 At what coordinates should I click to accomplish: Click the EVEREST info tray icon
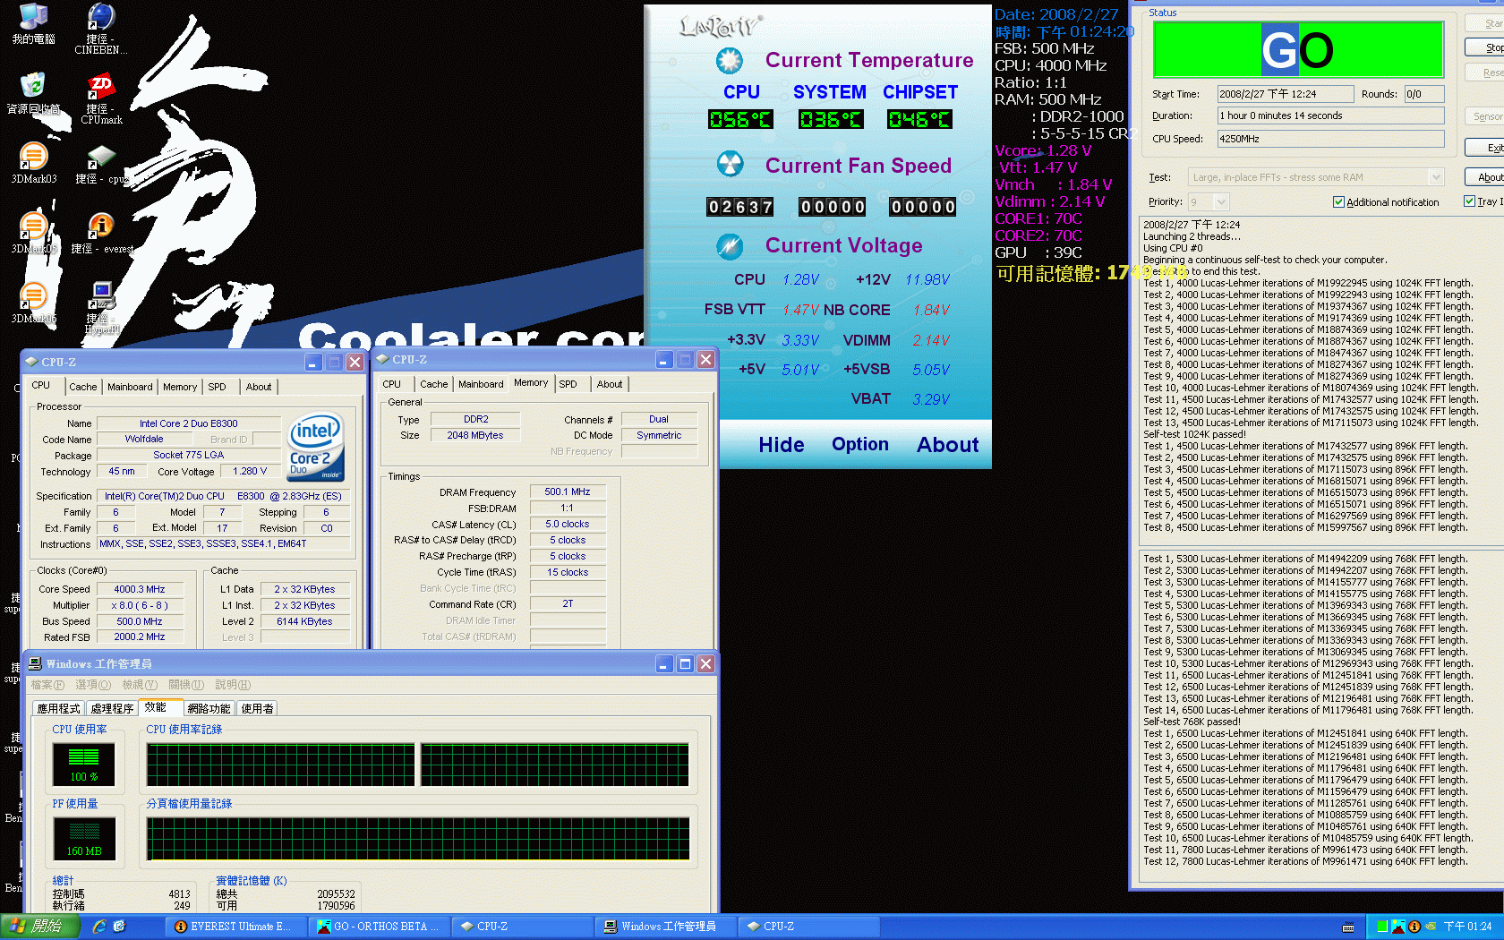tap(1414, 927)
